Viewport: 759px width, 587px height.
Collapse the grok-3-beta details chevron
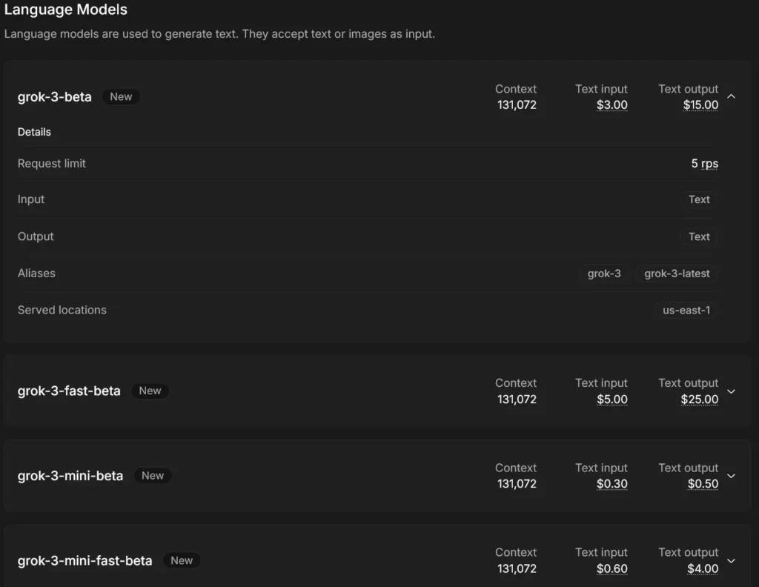click(x=732, y=97)
